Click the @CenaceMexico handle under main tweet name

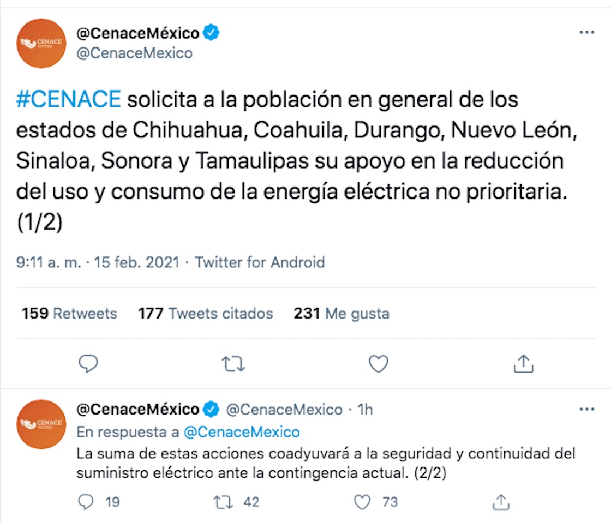(x=134, y=53)
